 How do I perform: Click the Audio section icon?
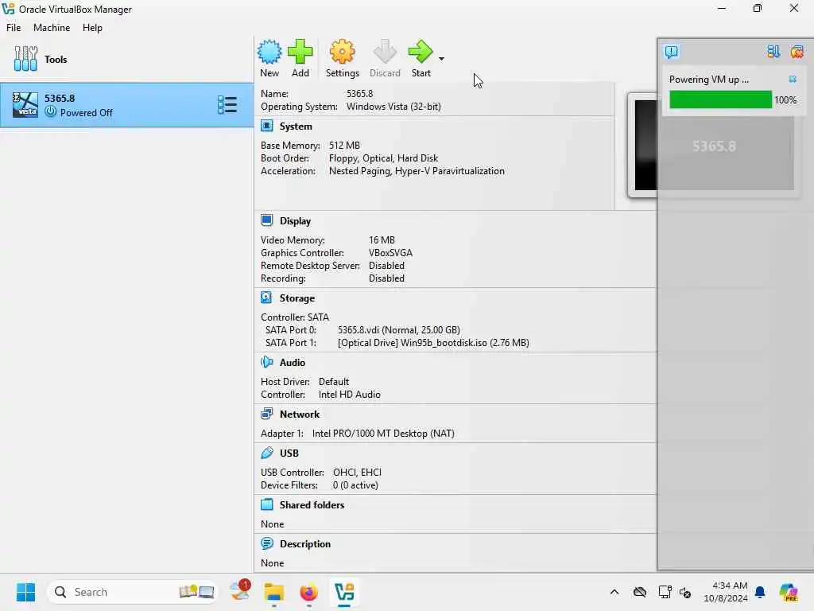[x=267, y=362]
